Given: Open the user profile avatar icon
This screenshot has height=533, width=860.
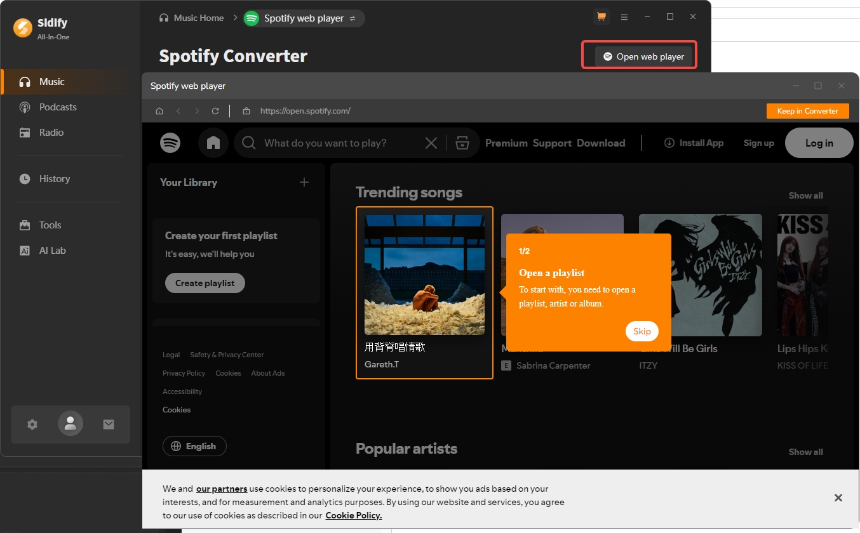Looking at the screenshot, I should click(71, 423).
